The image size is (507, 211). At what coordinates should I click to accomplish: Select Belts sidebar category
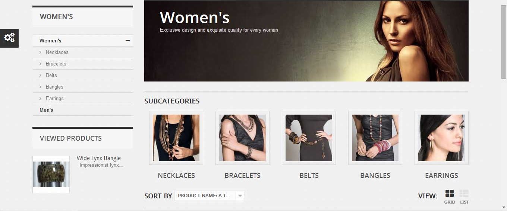(51, 75)
